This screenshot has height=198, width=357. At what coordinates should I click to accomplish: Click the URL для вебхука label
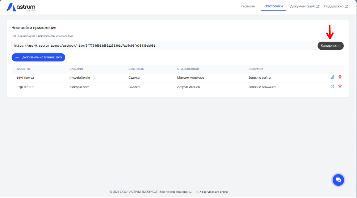click(x=43, y=36)
